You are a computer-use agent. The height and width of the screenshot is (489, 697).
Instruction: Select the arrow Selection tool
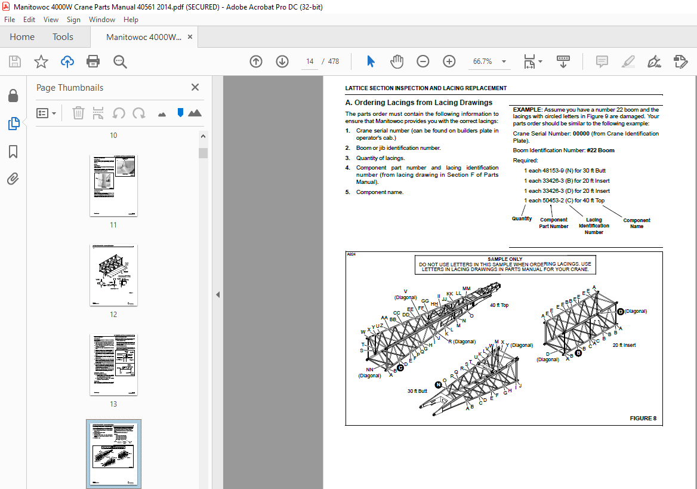[371, 61]
